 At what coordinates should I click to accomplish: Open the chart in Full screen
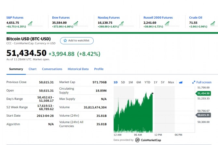202,82
